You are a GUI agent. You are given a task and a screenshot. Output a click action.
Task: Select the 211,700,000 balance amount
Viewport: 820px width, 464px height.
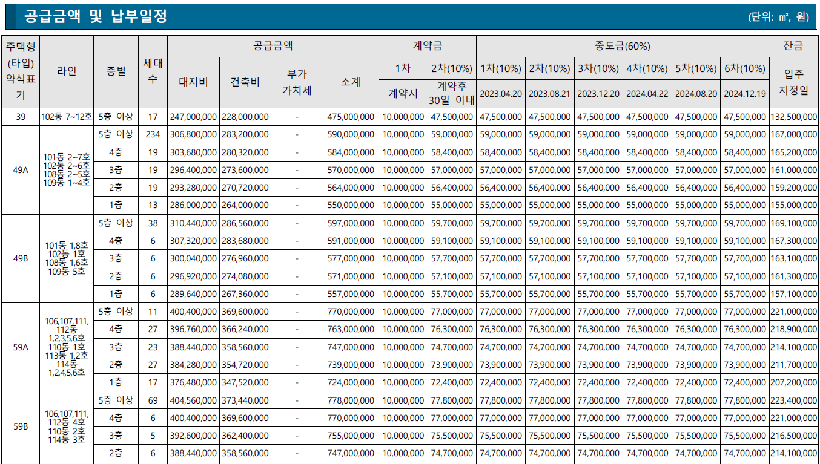[x=793, y=365]
